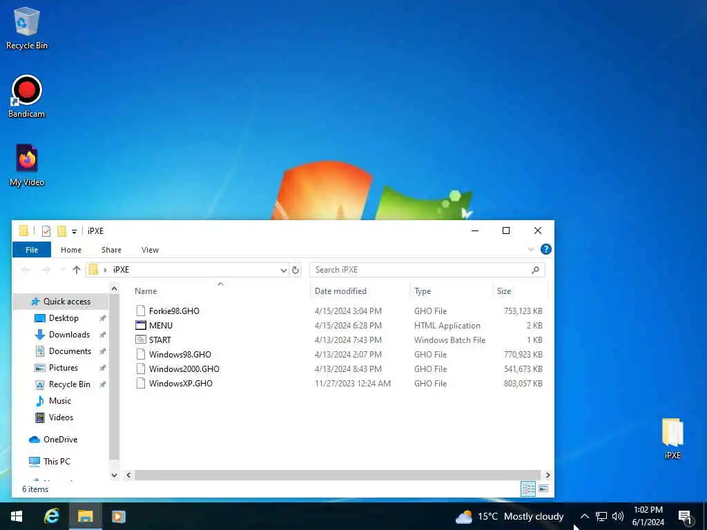The width and height of the screenshot is (707, 530).
Task: Click navigation pane scroll down arrow
Action: coord(114,475)
